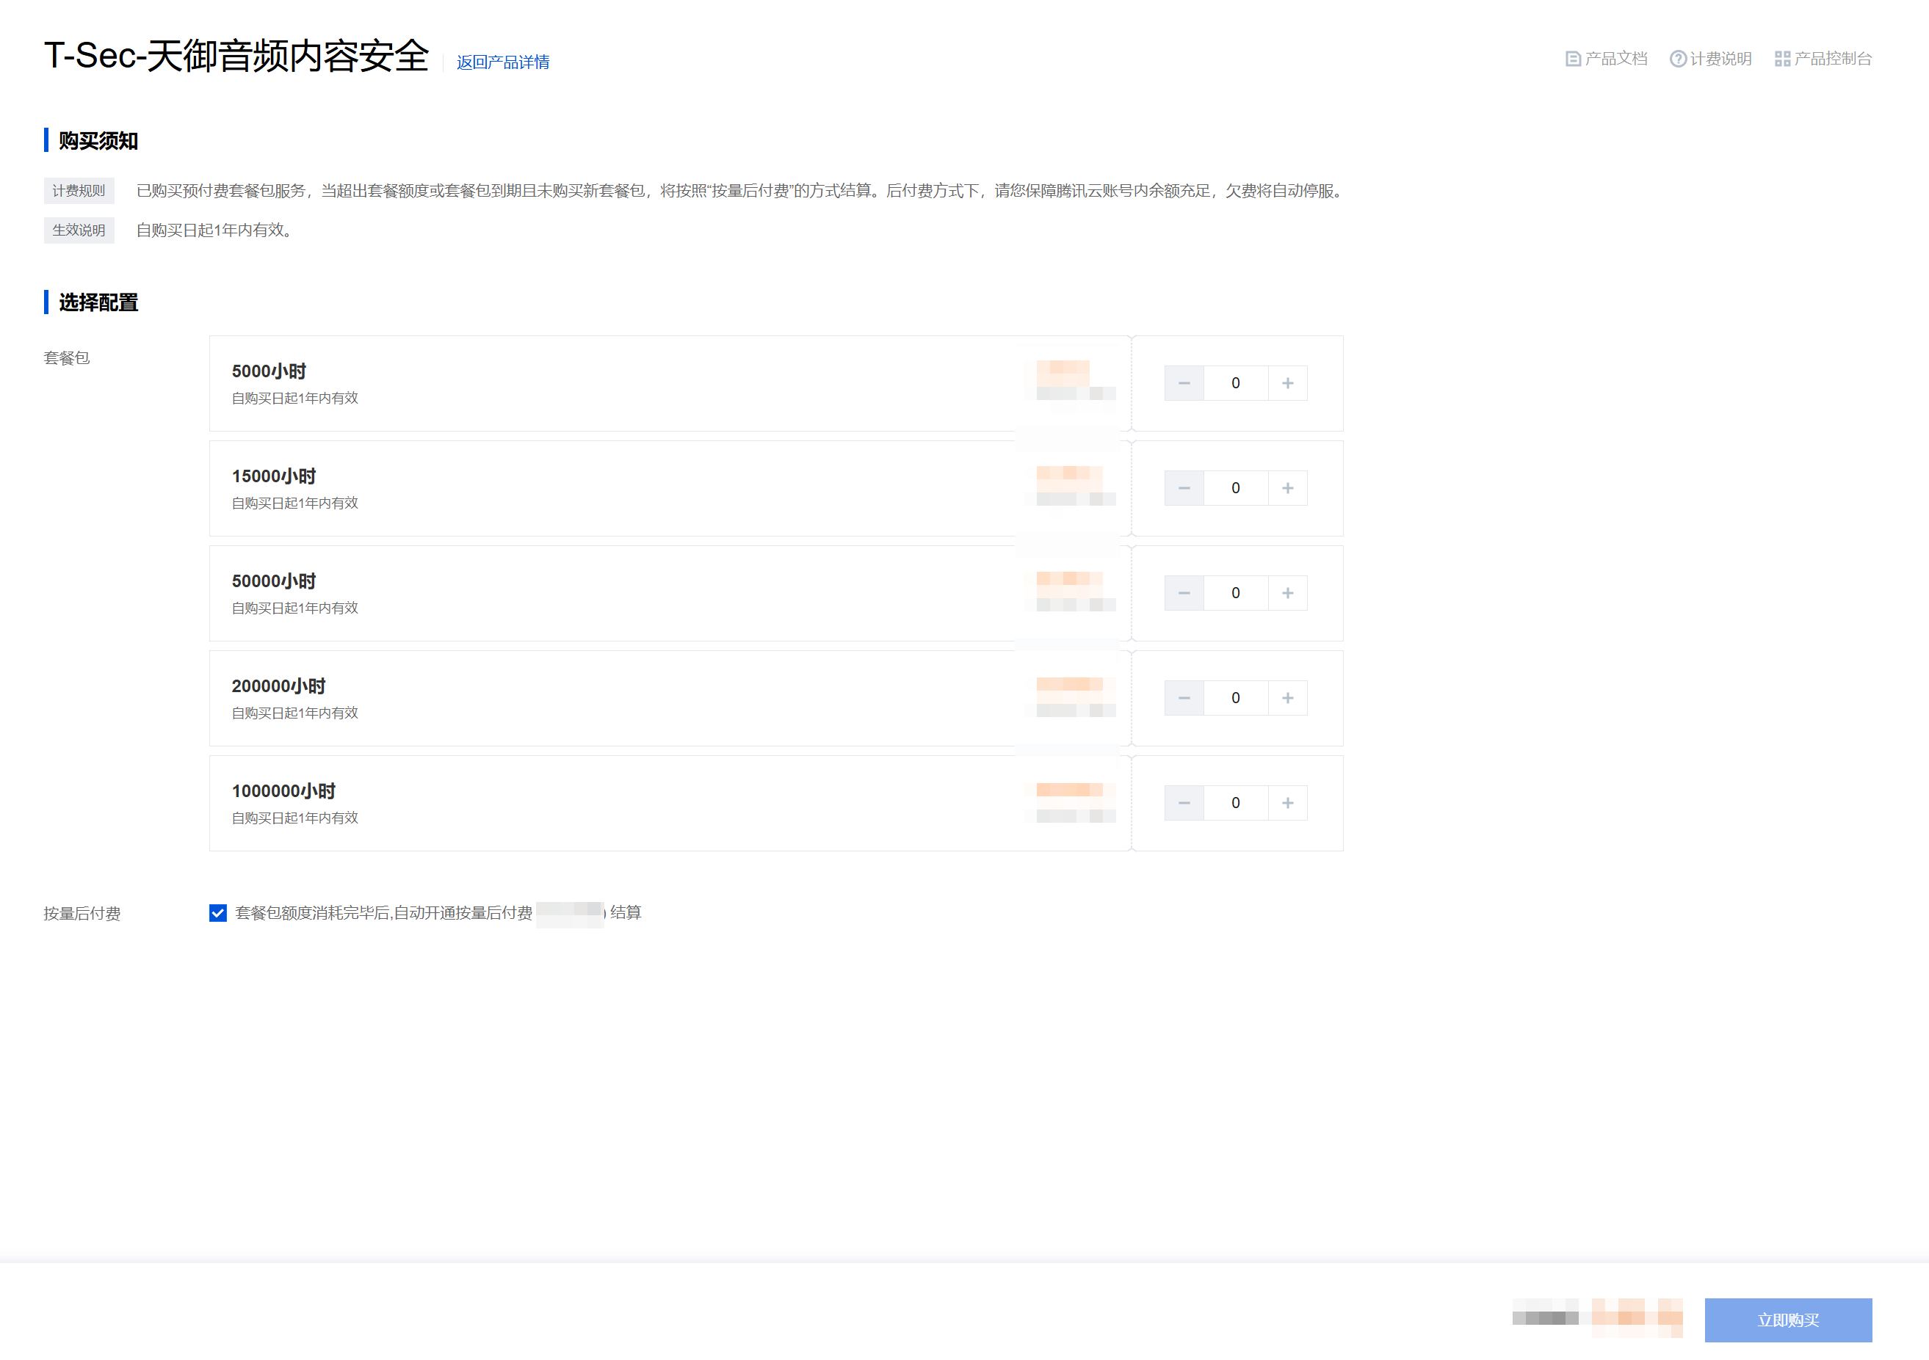Uncheck the 按量后付费 auto-enable checkbox

(217, 913)
